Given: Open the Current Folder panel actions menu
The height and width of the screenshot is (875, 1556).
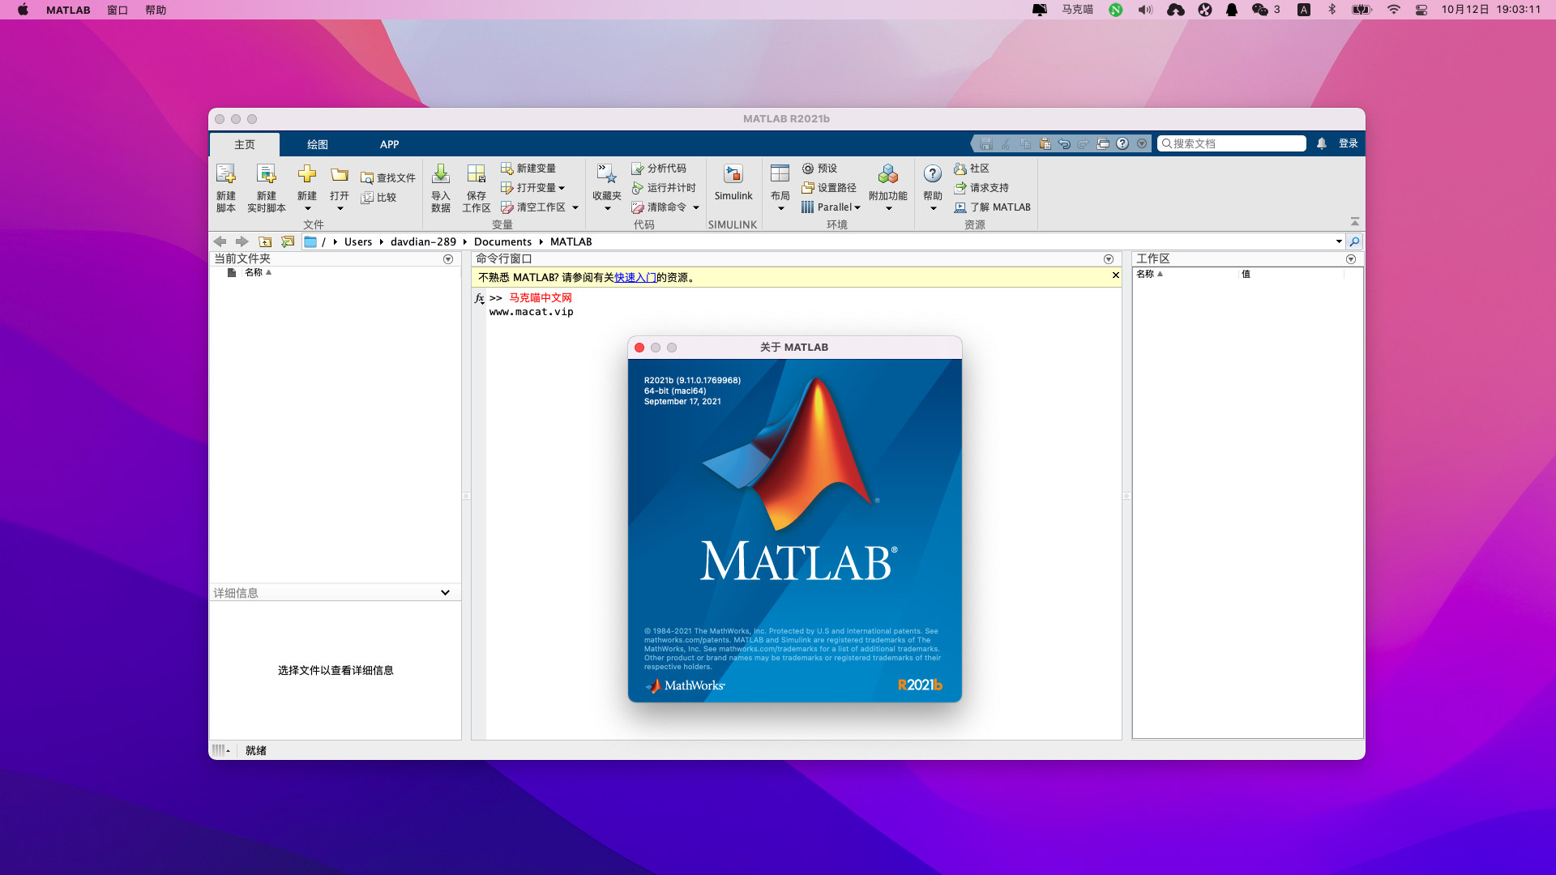Looking at the screenshot, I should point(448,259).
